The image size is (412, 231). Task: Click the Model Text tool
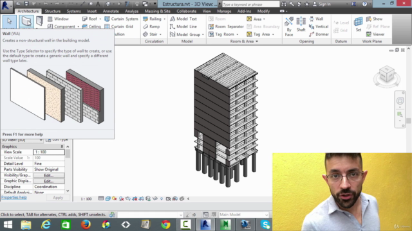[183, 19]
